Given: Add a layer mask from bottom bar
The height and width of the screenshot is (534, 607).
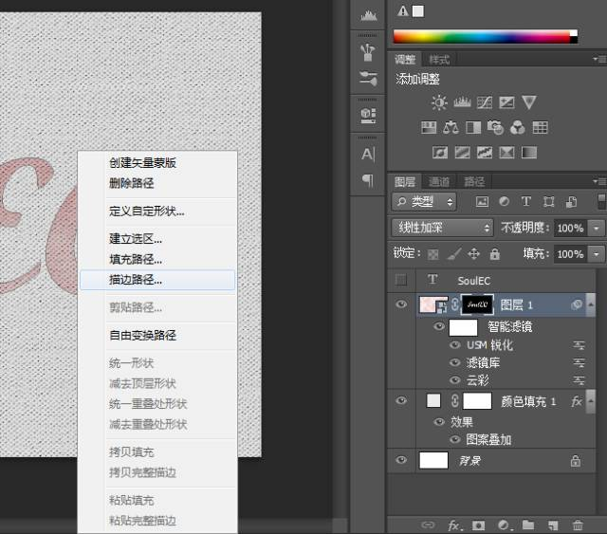Looking at the screenshot, I should click(x=478, y=525).
